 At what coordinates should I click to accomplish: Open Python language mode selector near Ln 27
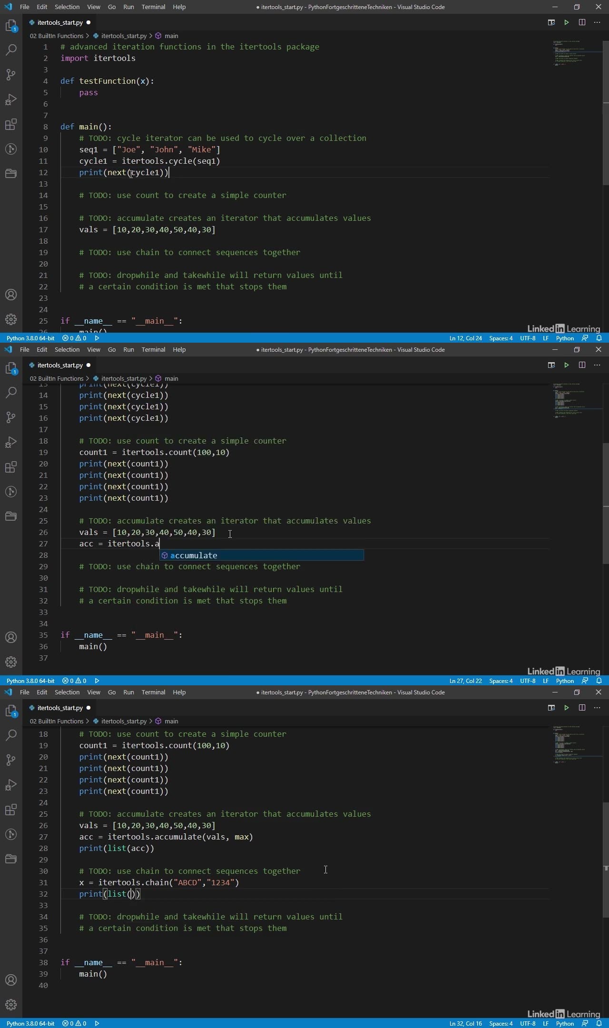565,681
